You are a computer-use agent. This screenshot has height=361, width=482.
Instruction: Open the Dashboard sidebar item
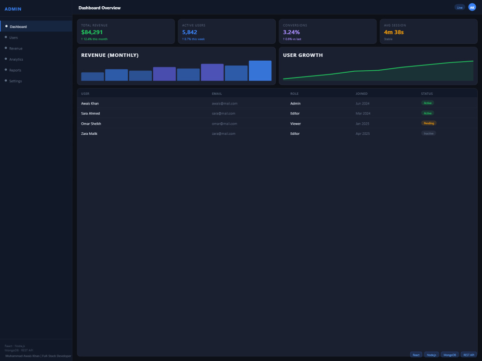[36, 26]
